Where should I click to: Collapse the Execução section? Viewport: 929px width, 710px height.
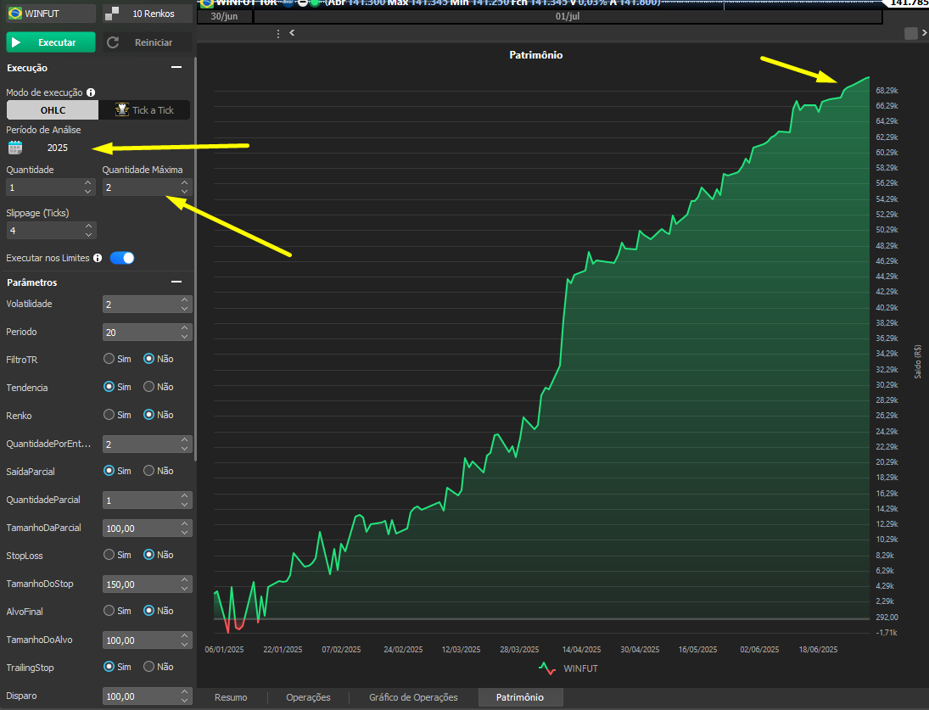tap(176, 68)
